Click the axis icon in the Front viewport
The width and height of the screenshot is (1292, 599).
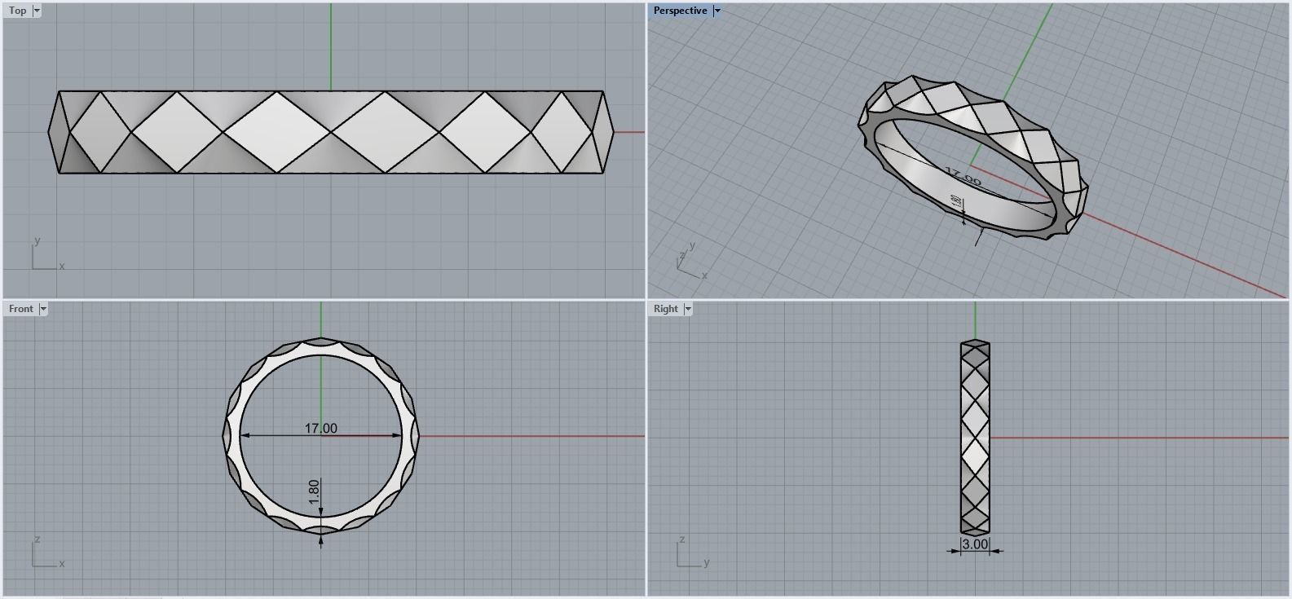tap(47, 552)
